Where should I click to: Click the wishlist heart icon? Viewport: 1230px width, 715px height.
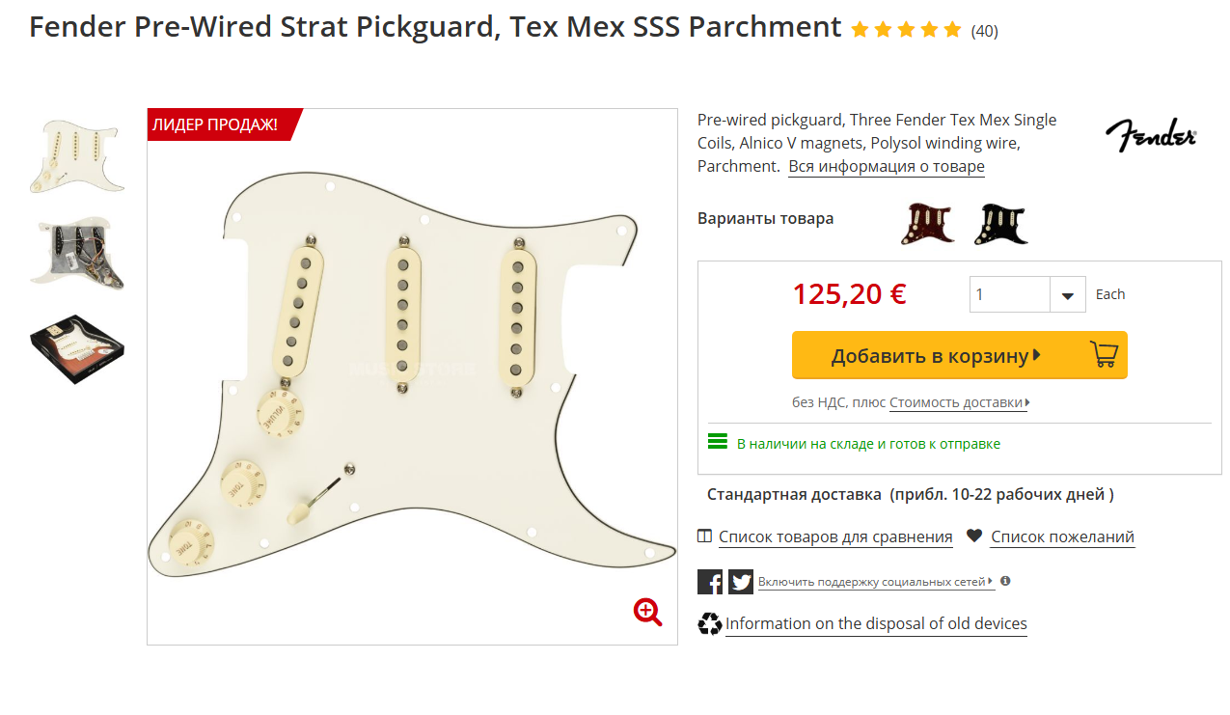pyautogui.click(x=974, y=536)
